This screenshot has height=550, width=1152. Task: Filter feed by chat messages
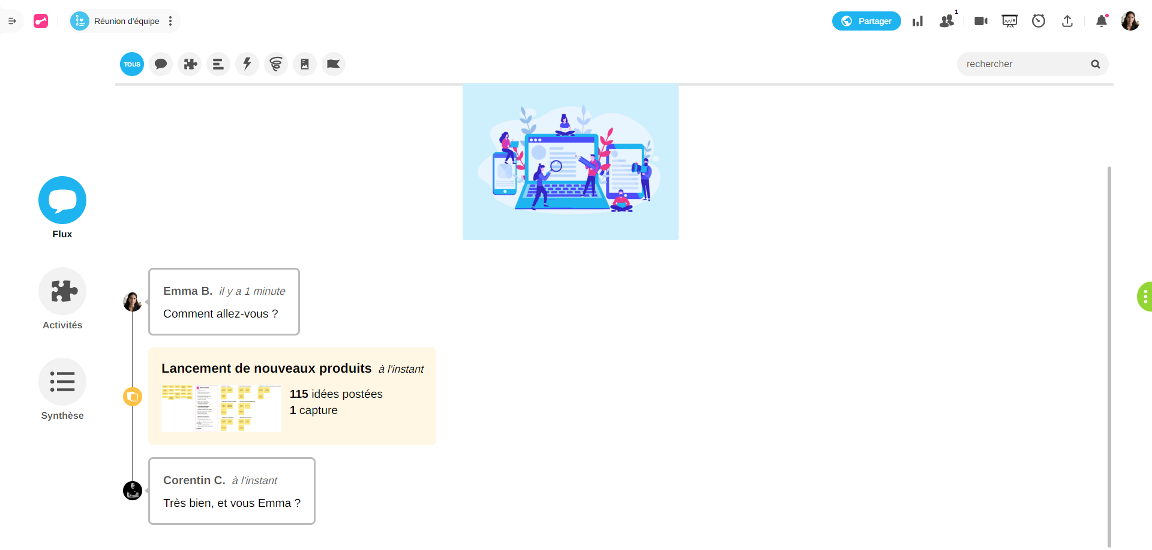pos(161,64)
